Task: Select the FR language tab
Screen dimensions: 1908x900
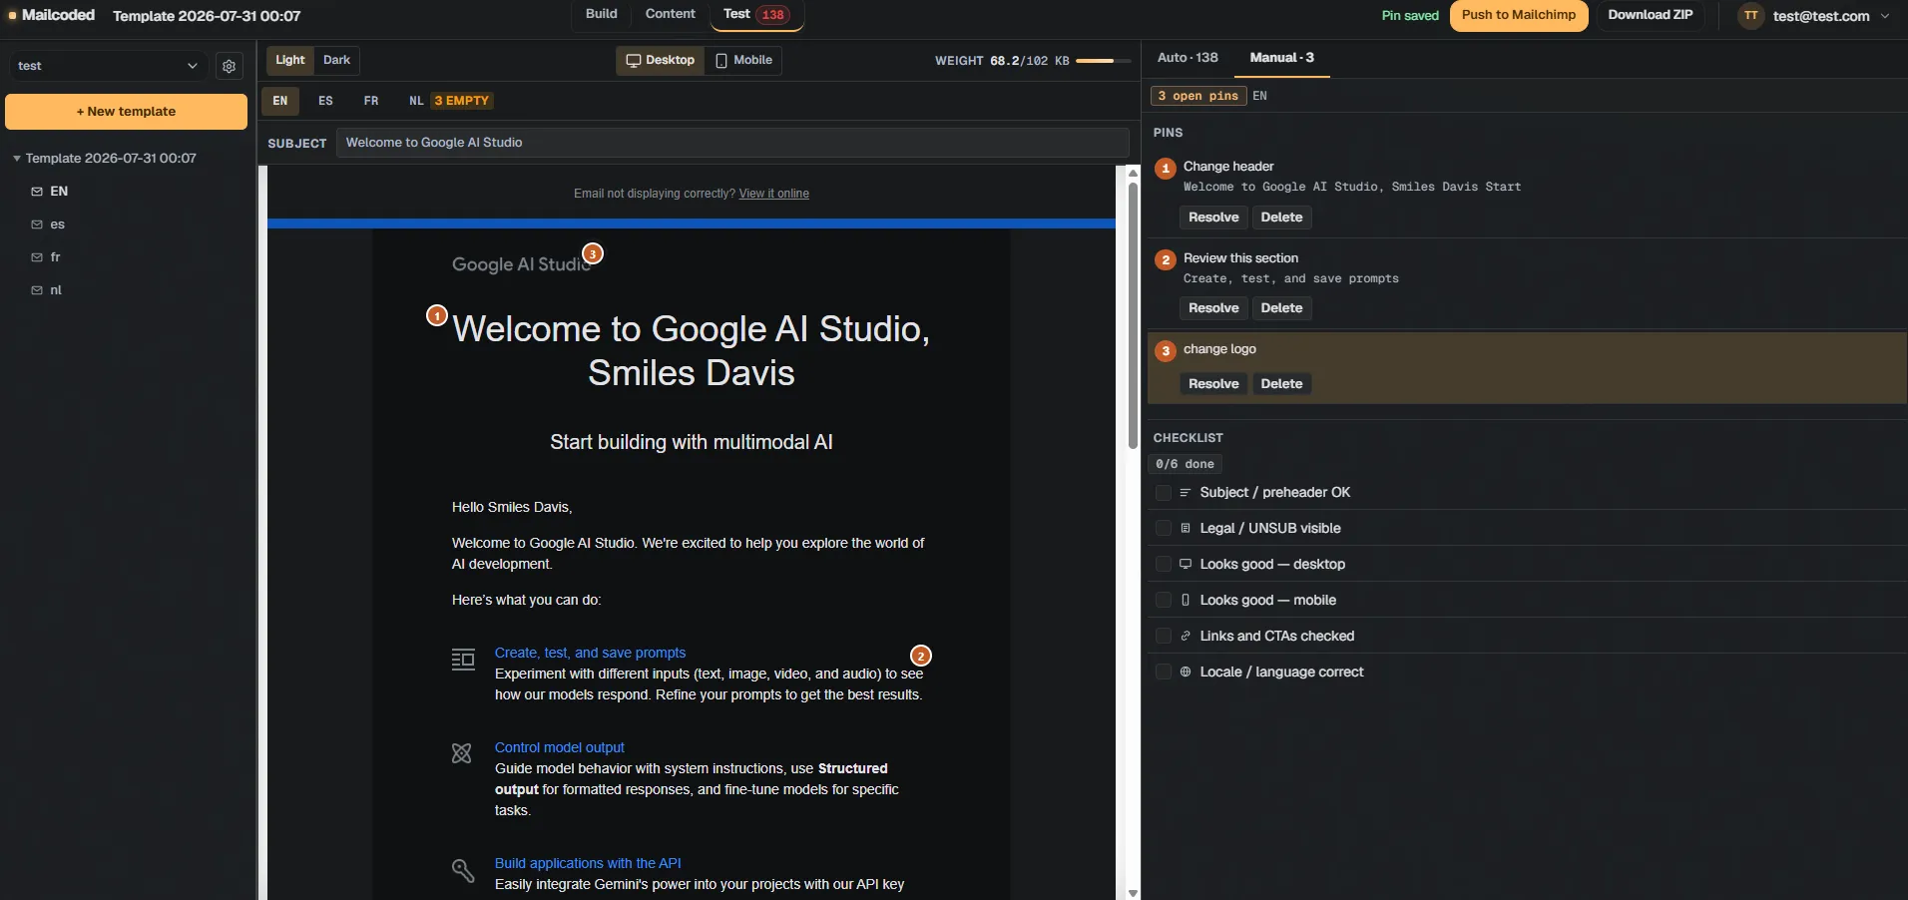Action: 371,101
